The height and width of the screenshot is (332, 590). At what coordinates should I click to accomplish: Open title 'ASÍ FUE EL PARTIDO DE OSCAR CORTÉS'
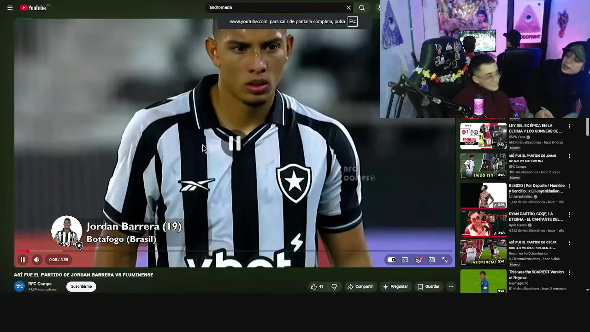533,245
